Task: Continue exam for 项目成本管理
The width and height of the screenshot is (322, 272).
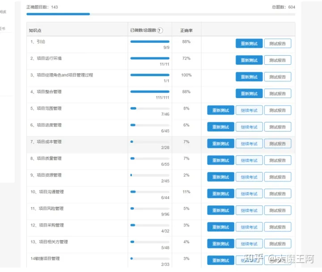Action: [x=249, y=144]
